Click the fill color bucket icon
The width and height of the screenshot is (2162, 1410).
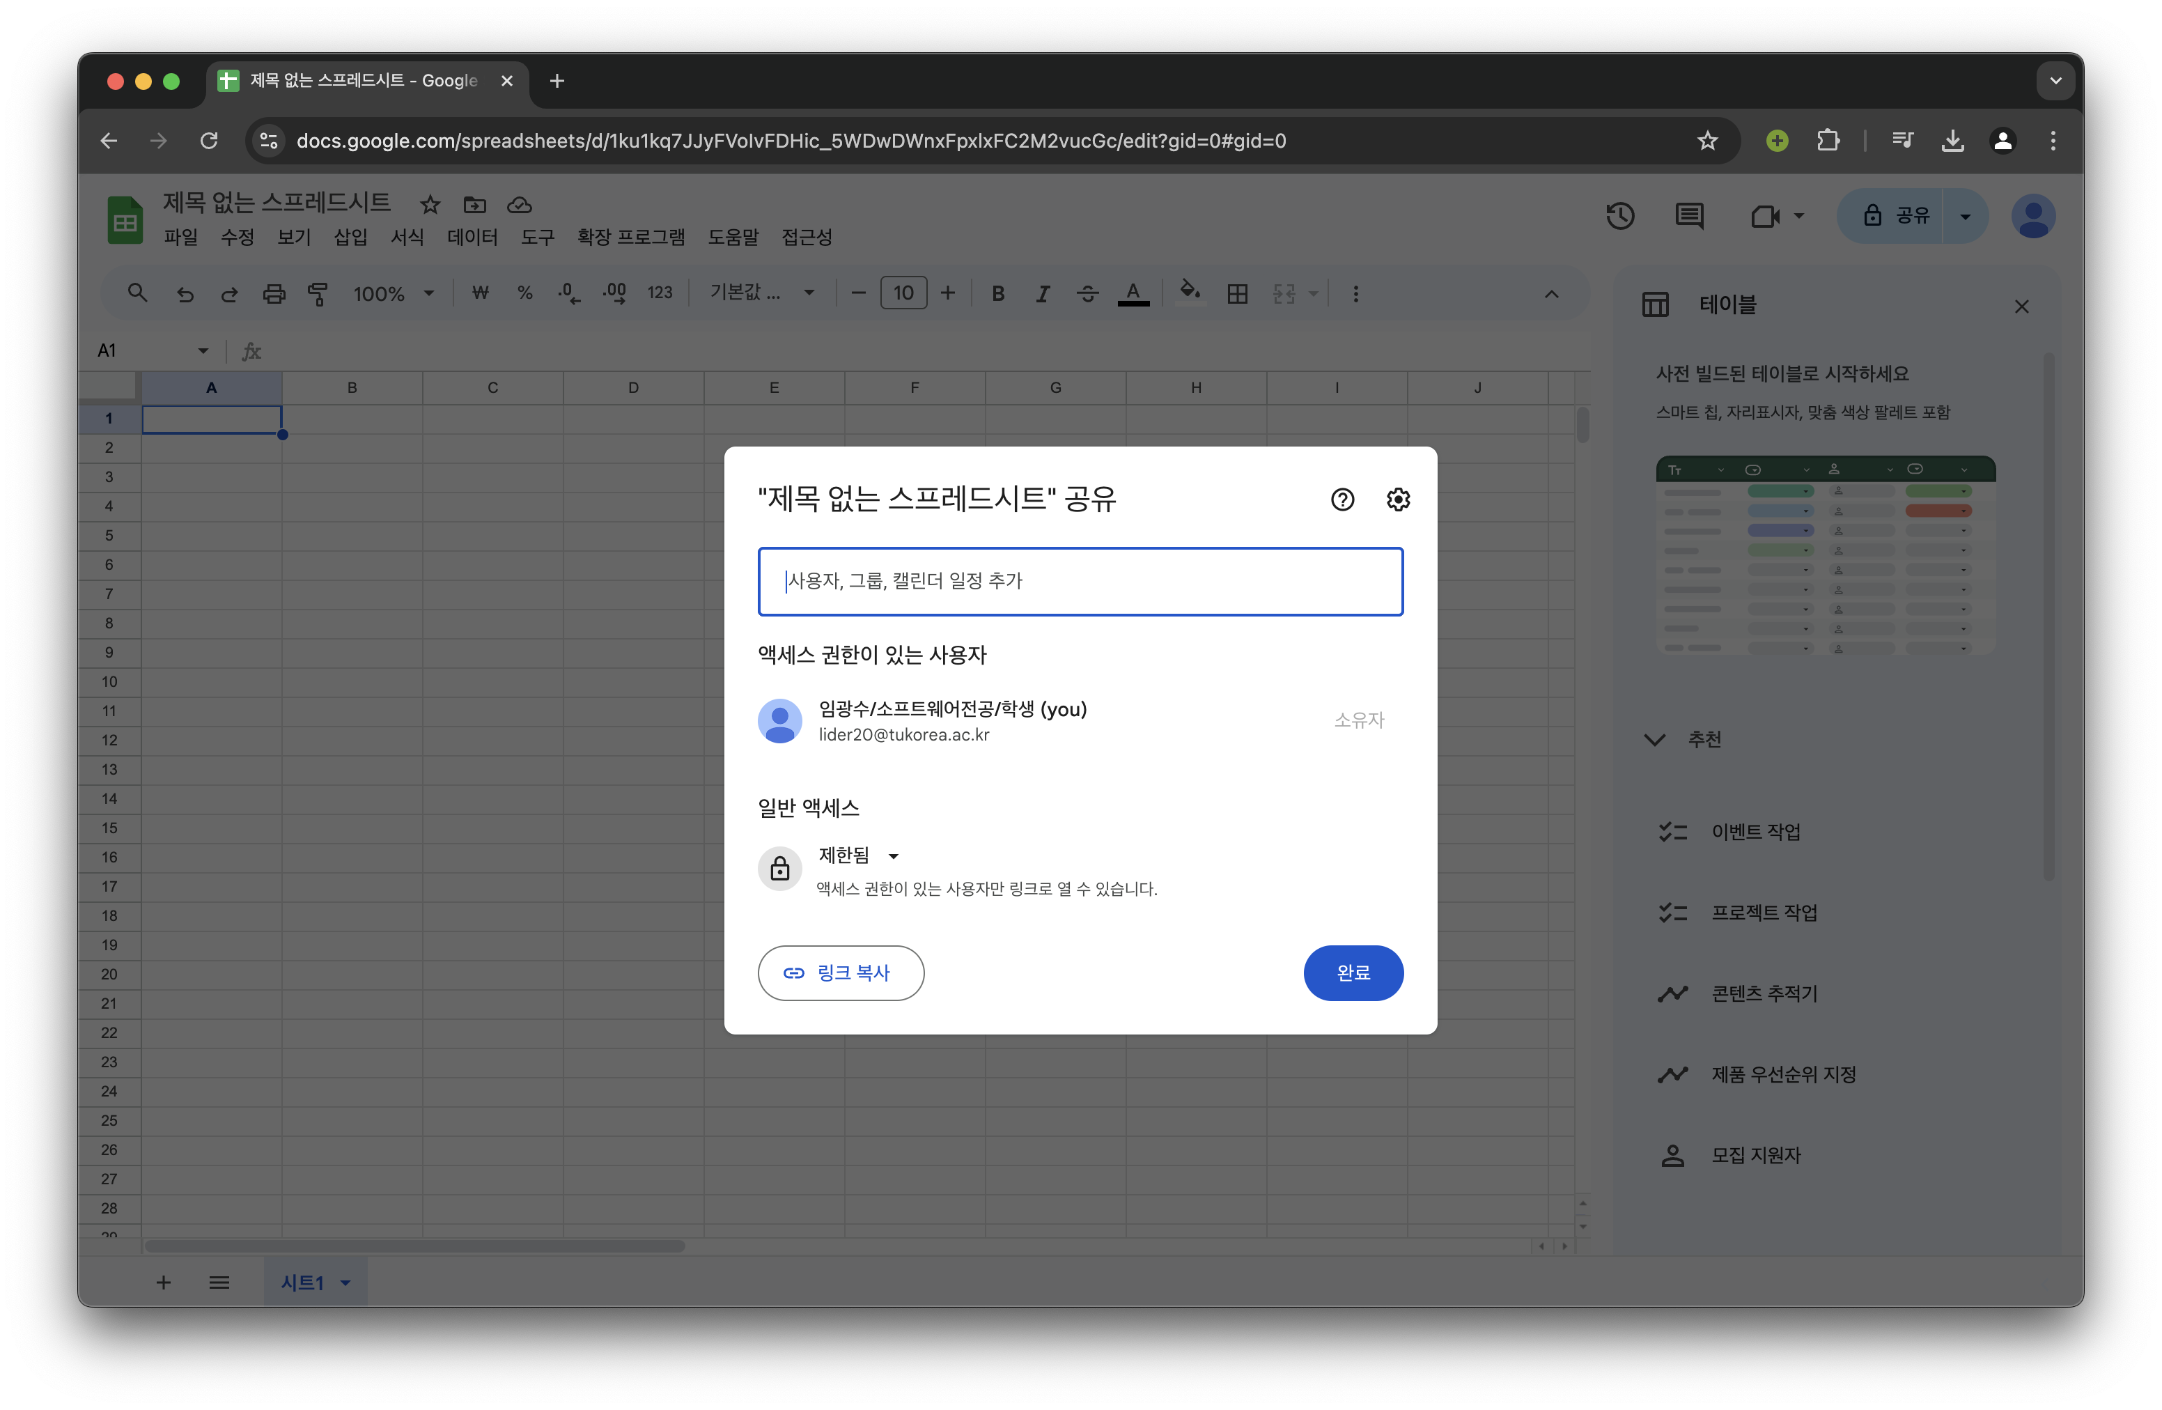1189,292
